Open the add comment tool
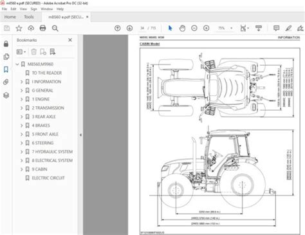Image resolution: width=305 pixels, height=235 pixels. click(276, 28)
